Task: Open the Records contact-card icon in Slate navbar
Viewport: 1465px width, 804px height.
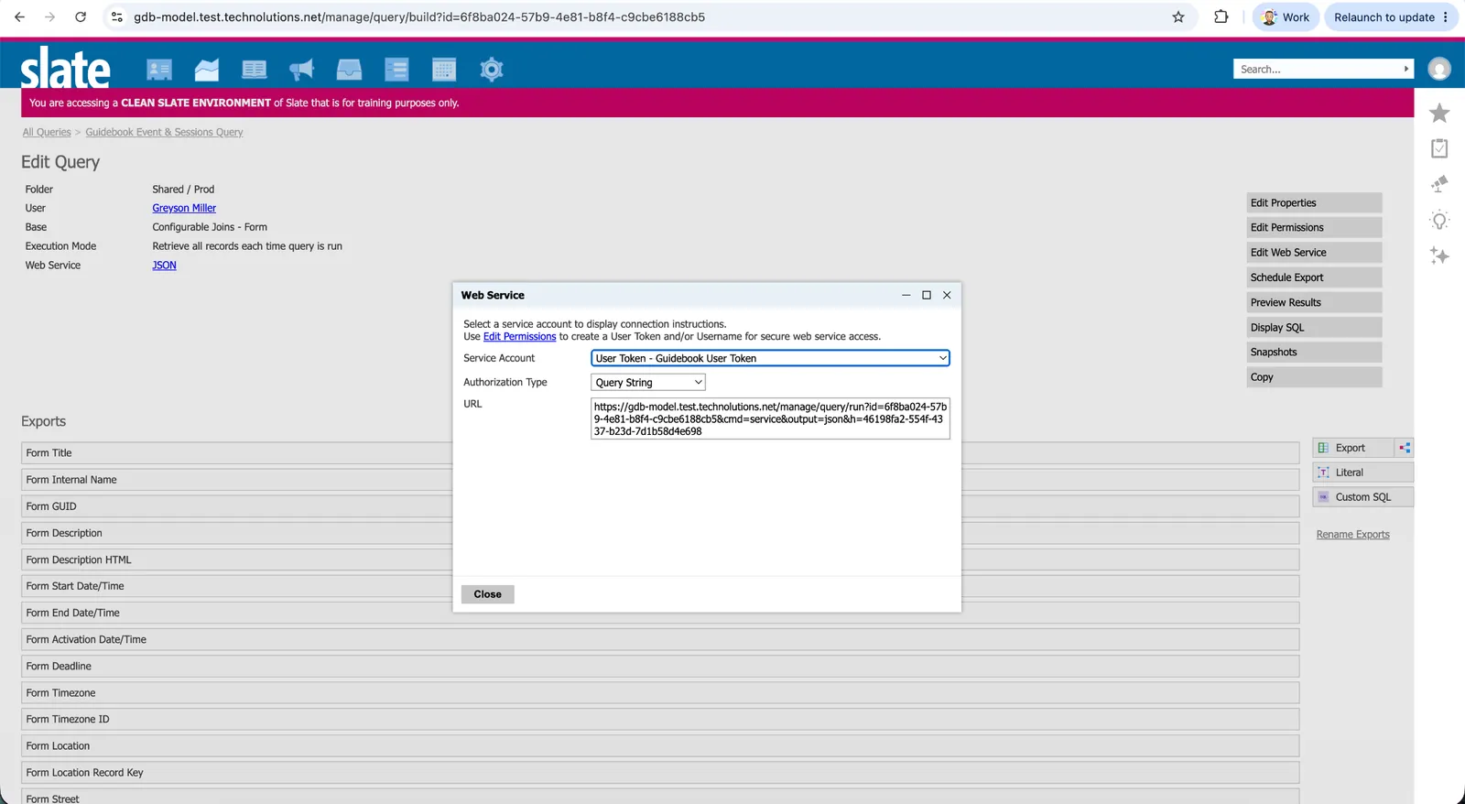Action: pos(159,70)
